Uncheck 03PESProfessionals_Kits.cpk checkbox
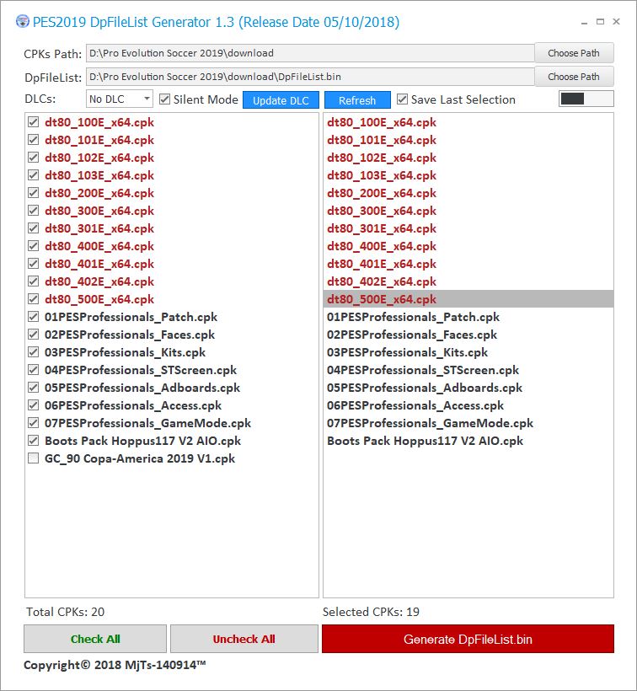Image resolution: width=637 pixels, height=691 pixels. pos(34,352)
